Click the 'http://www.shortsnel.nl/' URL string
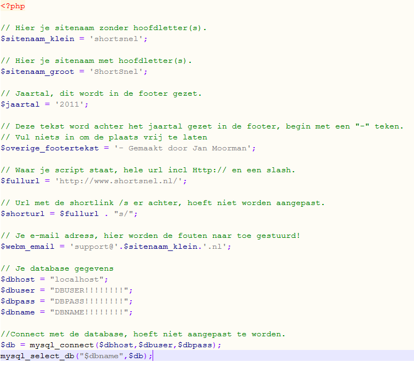Screen dimensions: 414x368 pyautogui.click(x=119, y=181)
